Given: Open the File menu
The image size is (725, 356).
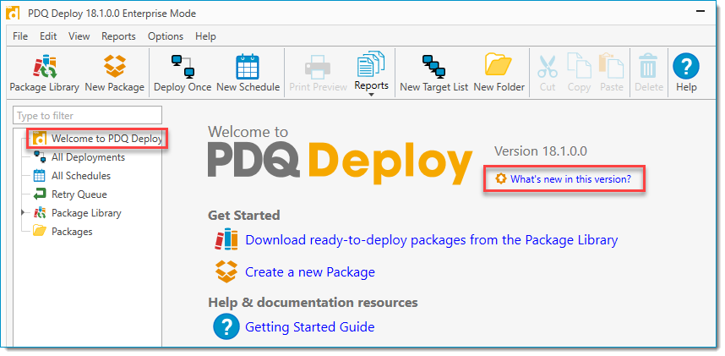Looking at the screenshot, I should (x=20, y=36).
